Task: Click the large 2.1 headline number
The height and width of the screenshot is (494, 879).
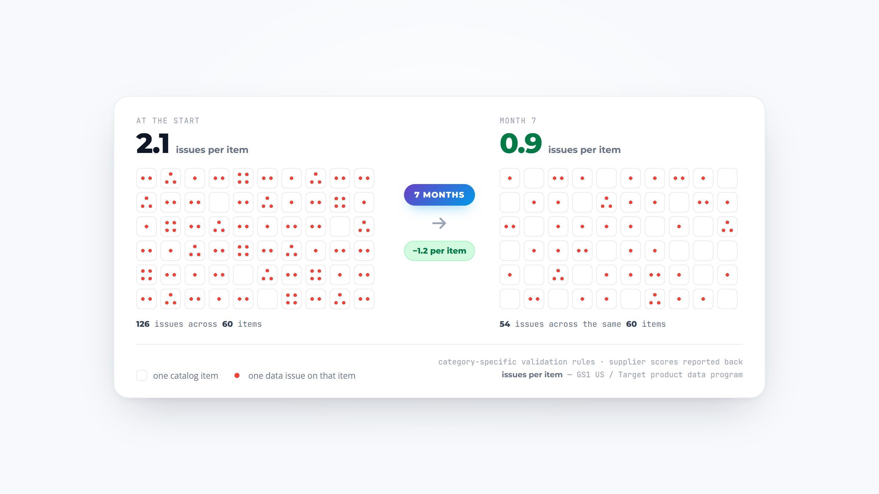Action: coord(153,143)
